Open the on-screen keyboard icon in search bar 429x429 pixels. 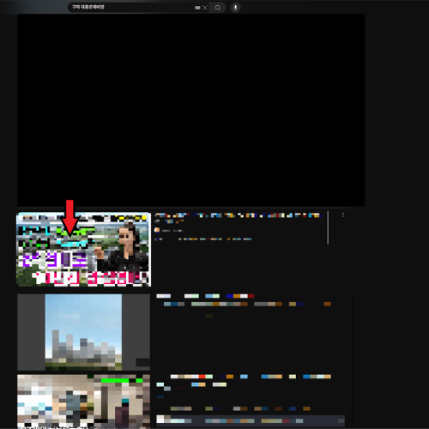pyautogui.click(x=197, y=8)
